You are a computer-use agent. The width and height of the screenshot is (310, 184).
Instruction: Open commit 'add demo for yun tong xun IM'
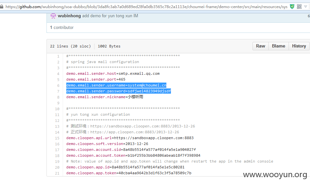point(110,16)
